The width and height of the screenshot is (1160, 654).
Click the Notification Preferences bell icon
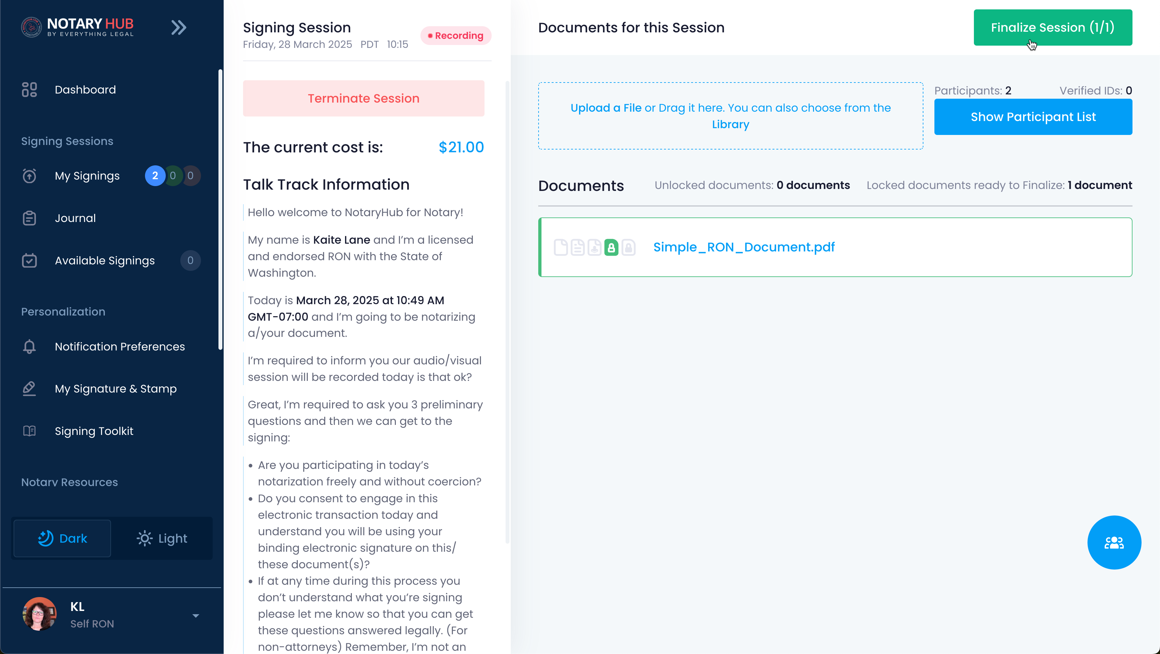(29, 346)
